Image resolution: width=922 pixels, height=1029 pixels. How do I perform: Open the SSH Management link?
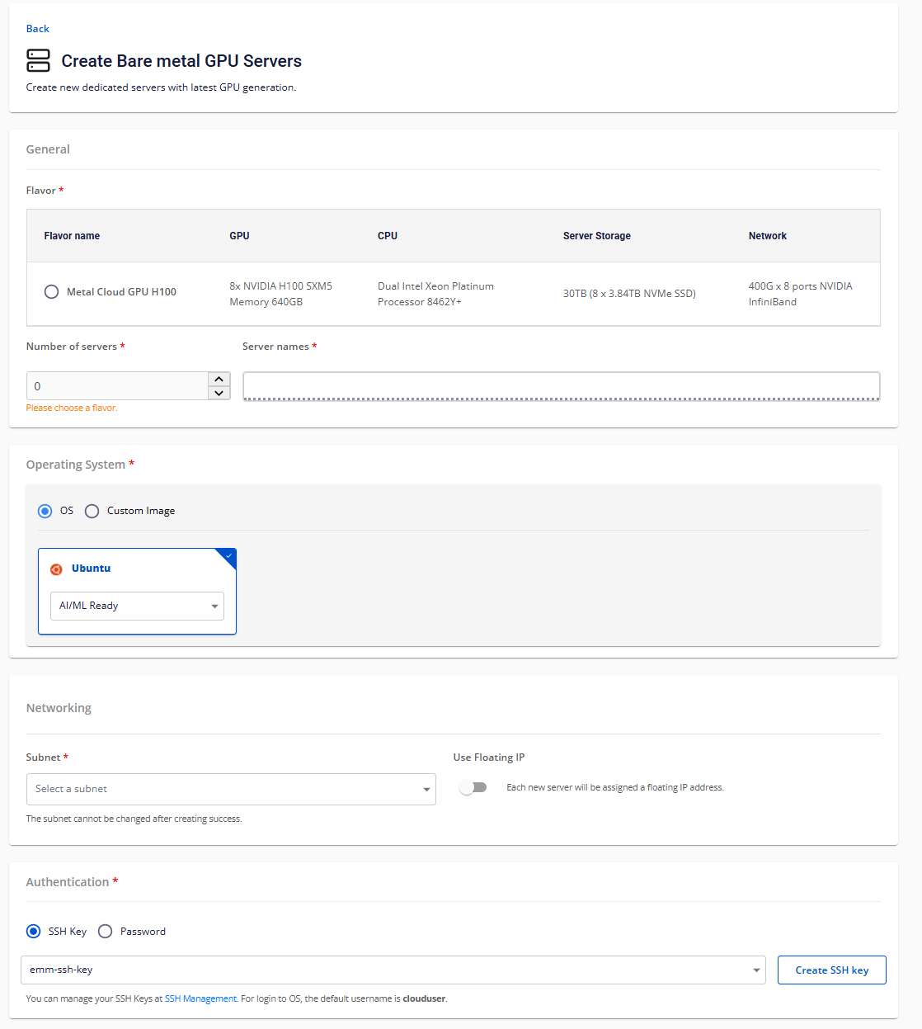click(x=200, y=998)
